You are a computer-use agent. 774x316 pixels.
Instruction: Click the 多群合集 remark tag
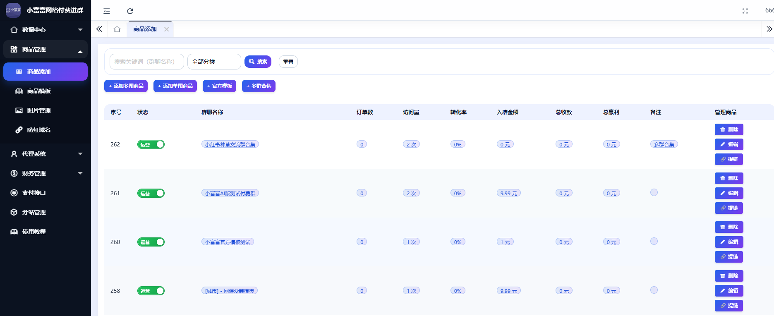click(x=664, y=144)
